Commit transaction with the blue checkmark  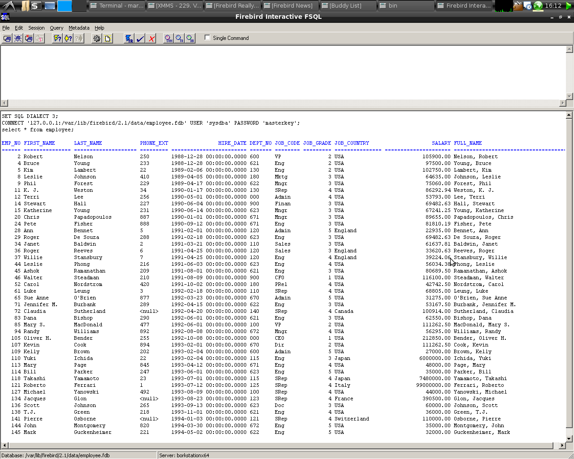pos(140,39)
